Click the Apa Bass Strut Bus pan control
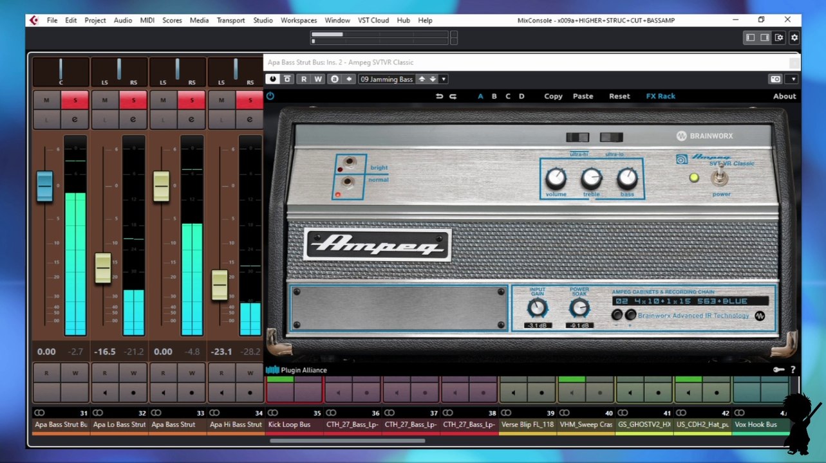The width and height of the screenshot is (826, 463). [x=61, y=71]
